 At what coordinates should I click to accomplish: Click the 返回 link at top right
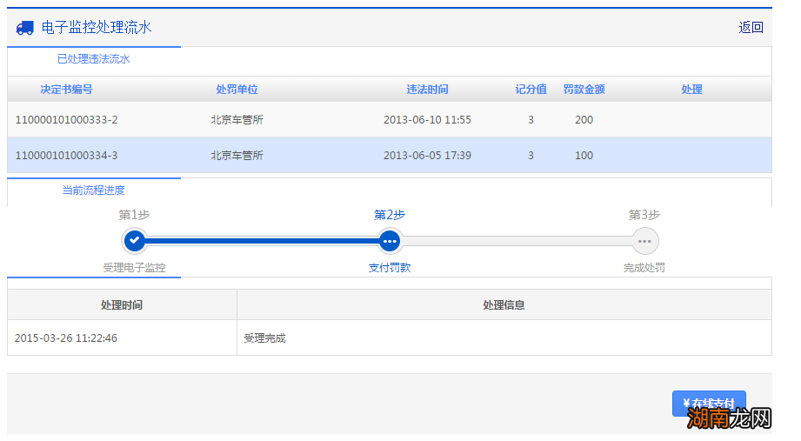click(x=751, y=28)
